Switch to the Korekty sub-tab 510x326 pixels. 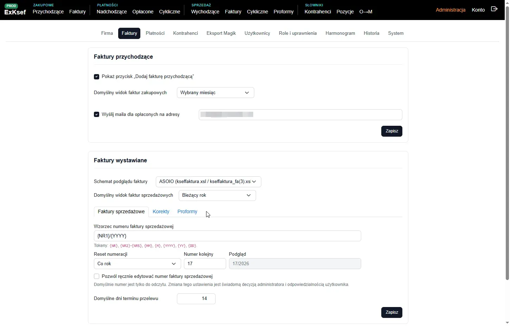[x=161, y=212]
